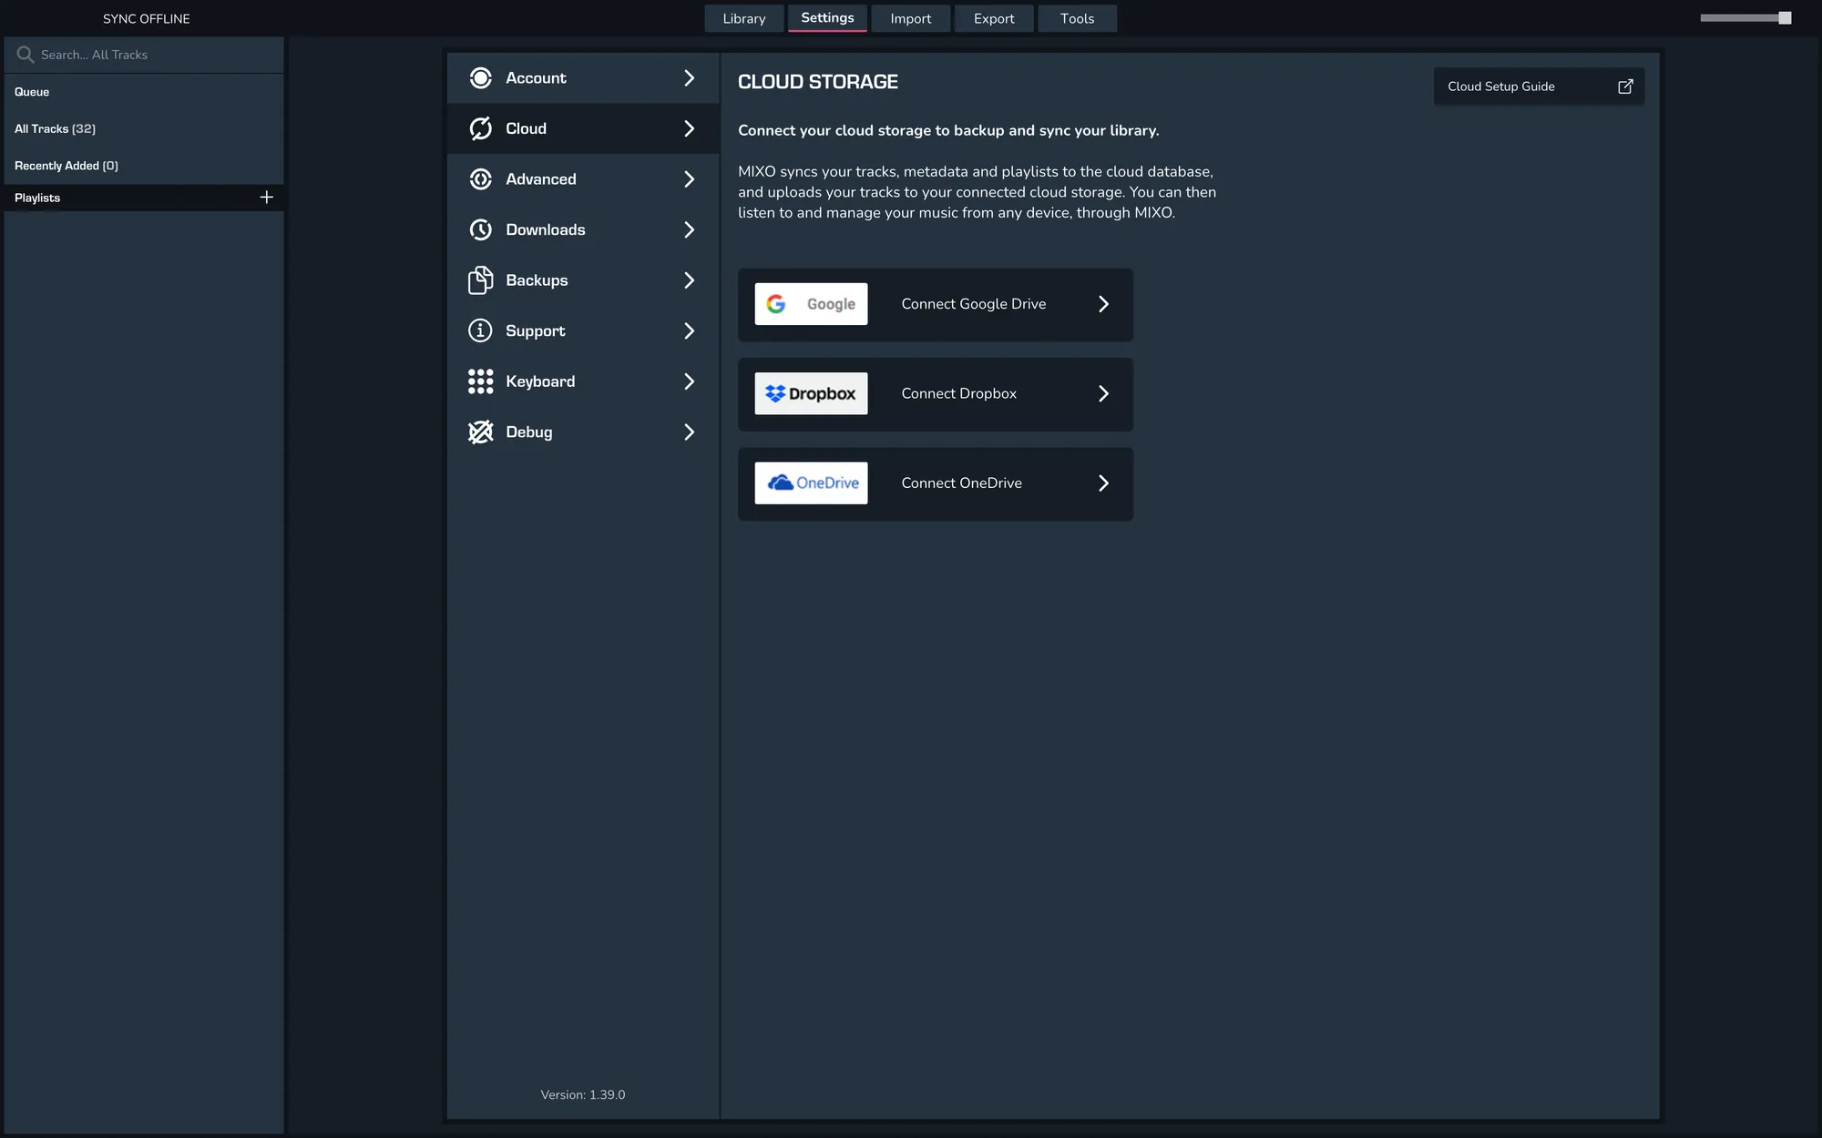Create a new playlist with the plus button

tap(266, 197)
